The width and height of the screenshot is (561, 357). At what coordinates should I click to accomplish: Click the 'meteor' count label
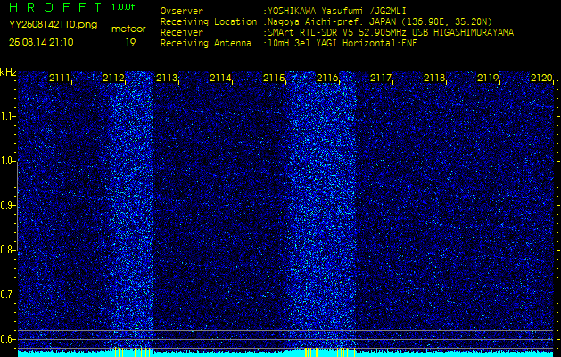128,29
